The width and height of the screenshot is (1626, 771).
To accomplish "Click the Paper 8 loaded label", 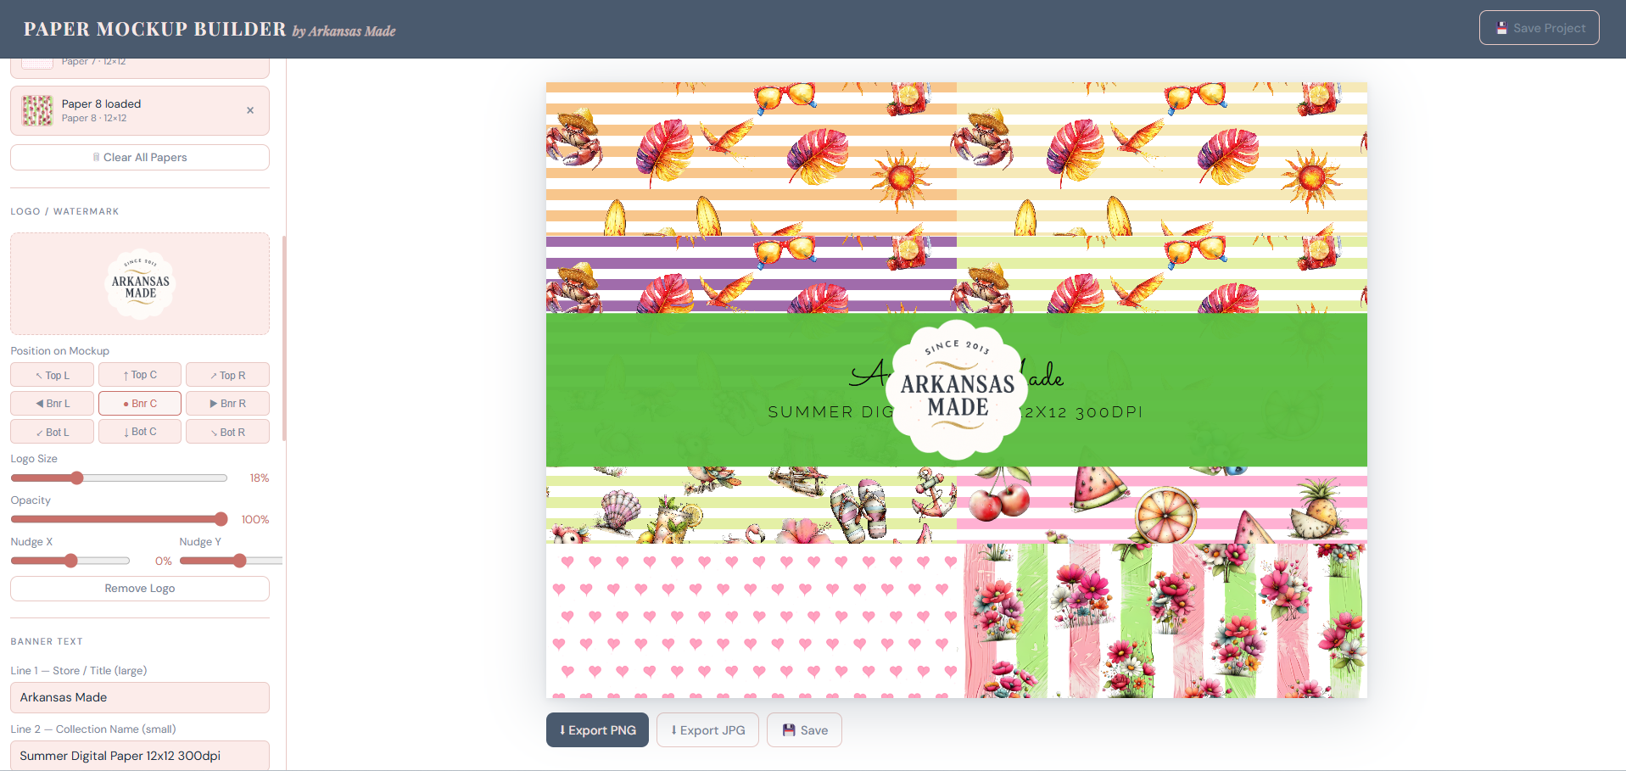I will coord(101,104).
